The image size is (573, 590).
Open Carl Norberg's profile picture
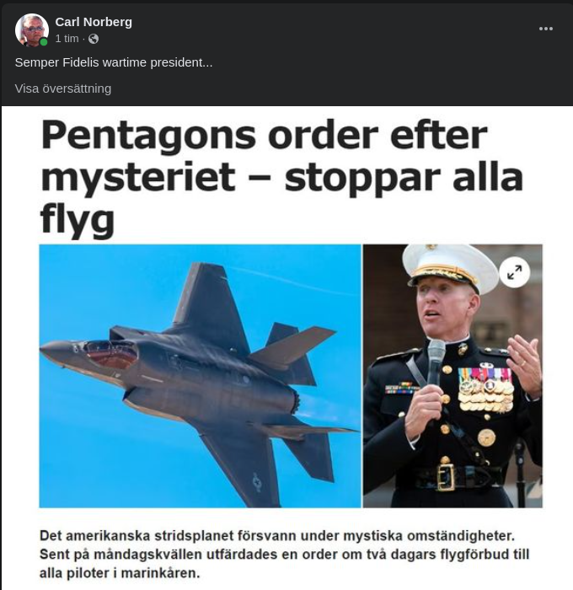[x=32, y=30]
